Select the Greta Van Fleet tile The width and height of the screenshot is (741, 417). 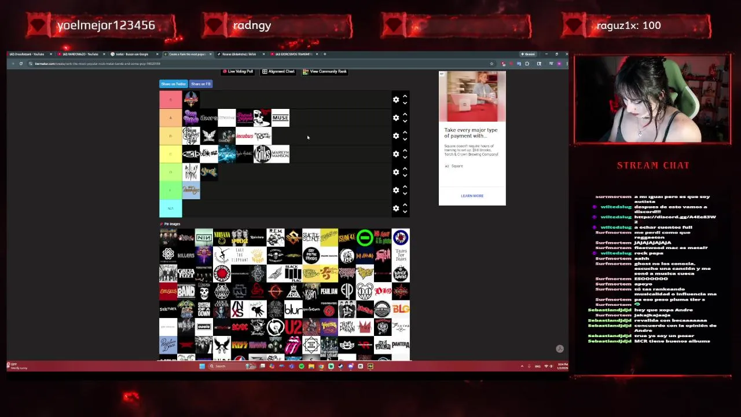point(186,273)
